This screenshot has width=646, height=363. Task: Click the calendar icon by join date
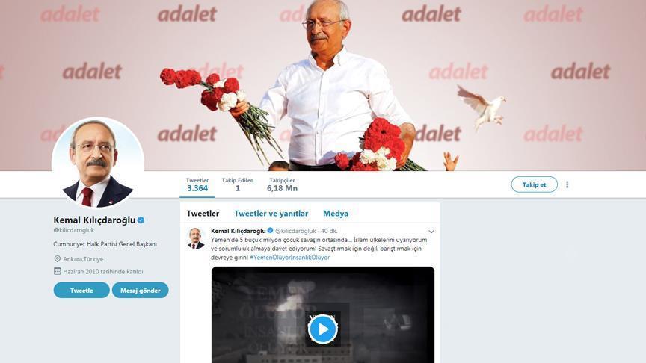pyautogui.click(x=58, y=271)
